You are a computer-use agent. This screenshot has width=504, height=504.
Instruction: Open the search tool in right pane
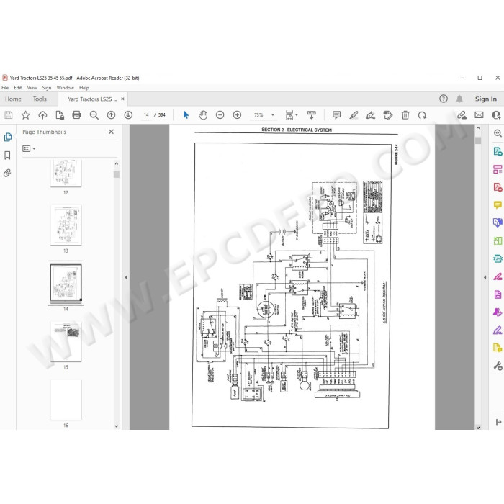pos(498,133)
